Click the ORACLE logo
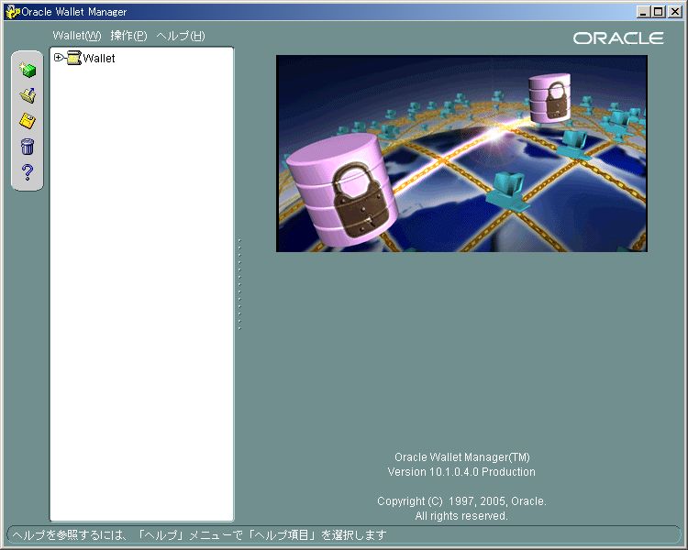The image size is (688, 550). [618, 38]
